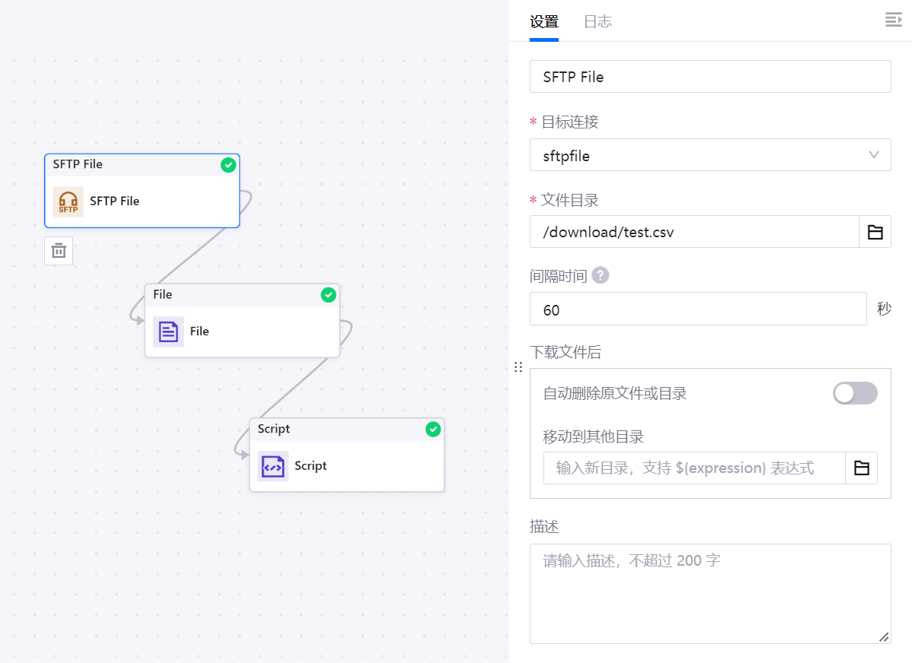Screen dimensions: 912x663
Task: Click help icon next to 间隔时间
Action: (x=600, y=275)
